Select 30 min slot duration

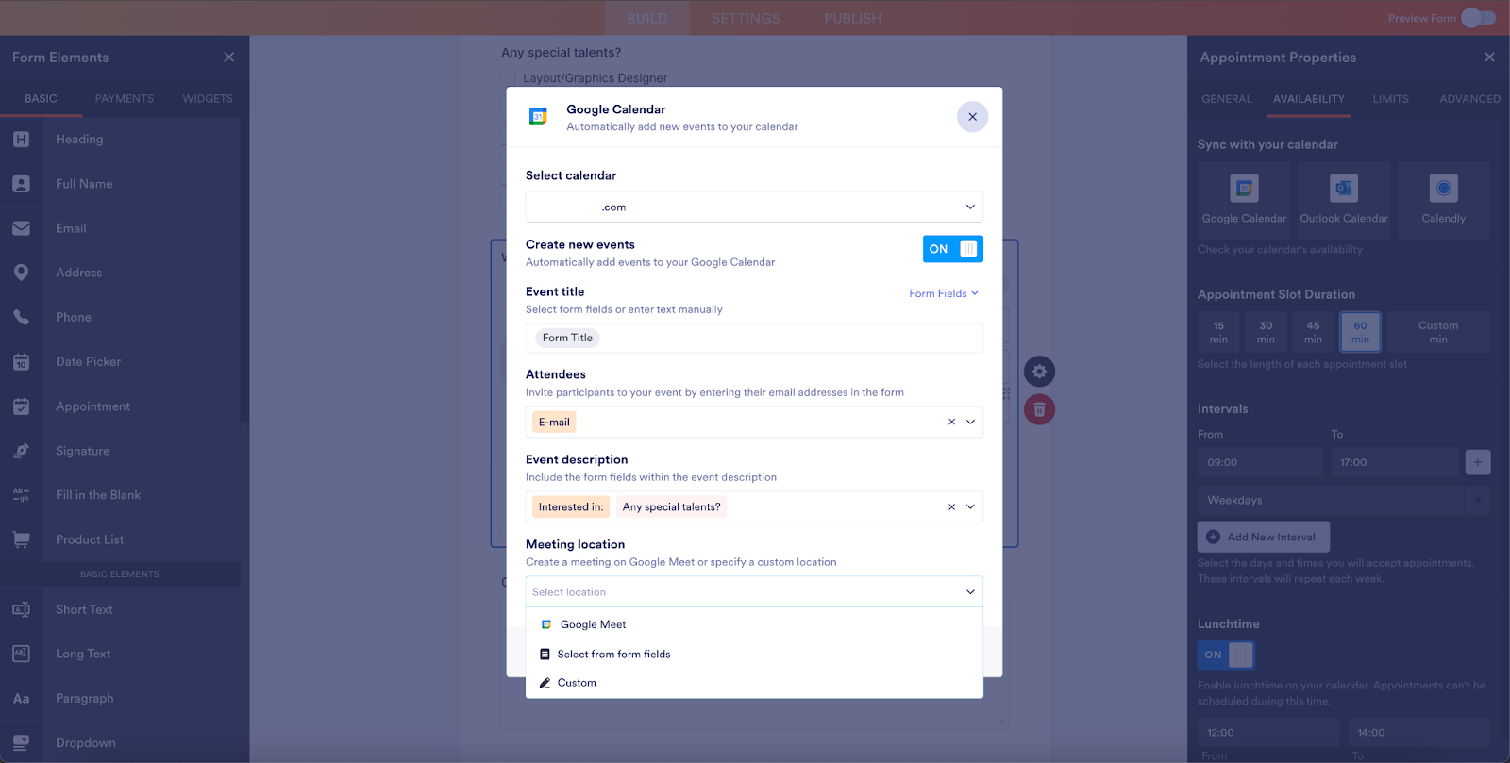(x=1267, y=332)
